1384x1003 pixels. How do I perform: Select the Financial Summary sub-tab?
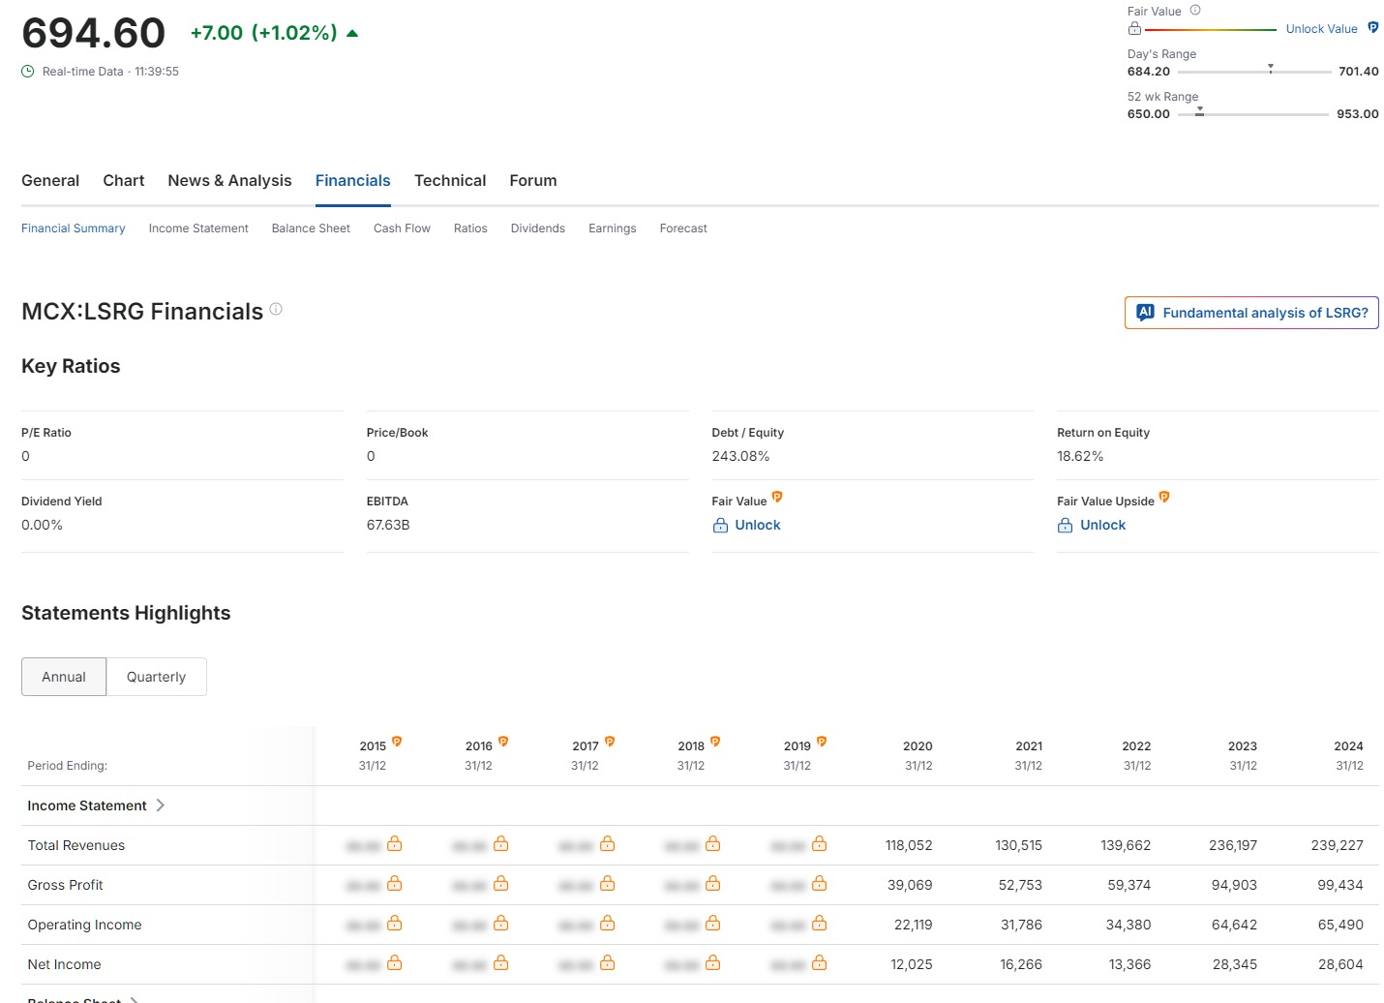[74, 228]
